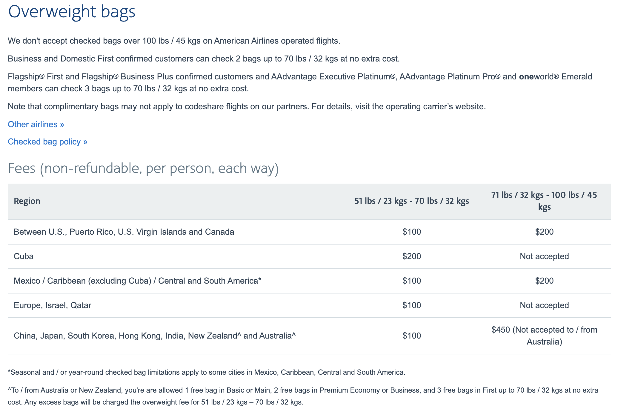Select the 51 lbs - 70 lbs column header

click(x=412, y=201)
